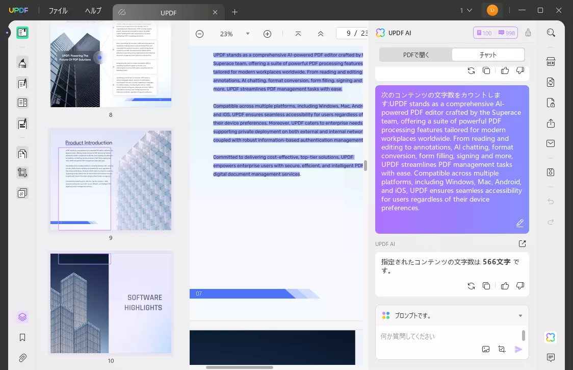The height and width of the screenshot is (370, 573).
Task: Jump to the first page arrow
Action: (x=298, y=34)
